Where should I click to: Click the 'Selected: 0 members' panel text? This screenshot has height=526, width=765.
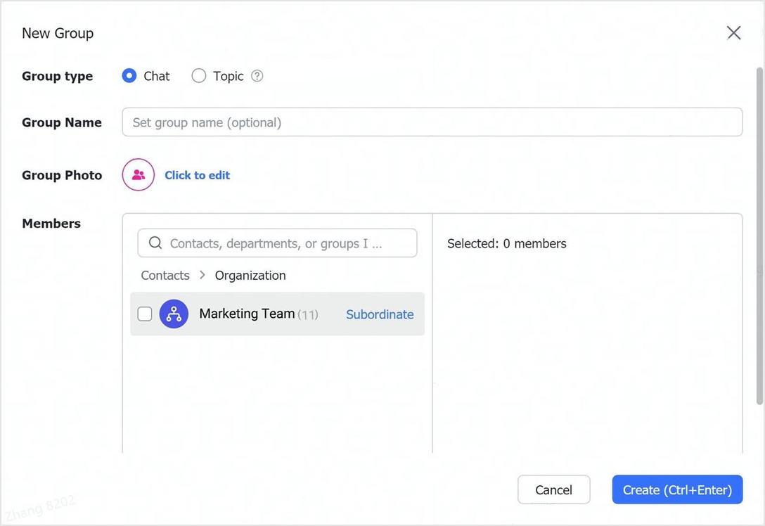click(506, 244)
